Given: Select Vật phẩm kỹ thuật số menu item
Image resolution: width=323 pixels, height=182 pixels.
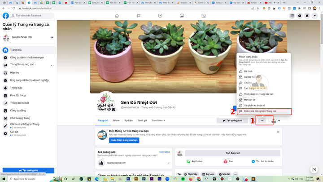Looking at the screenshot, I should click(263, 106).
